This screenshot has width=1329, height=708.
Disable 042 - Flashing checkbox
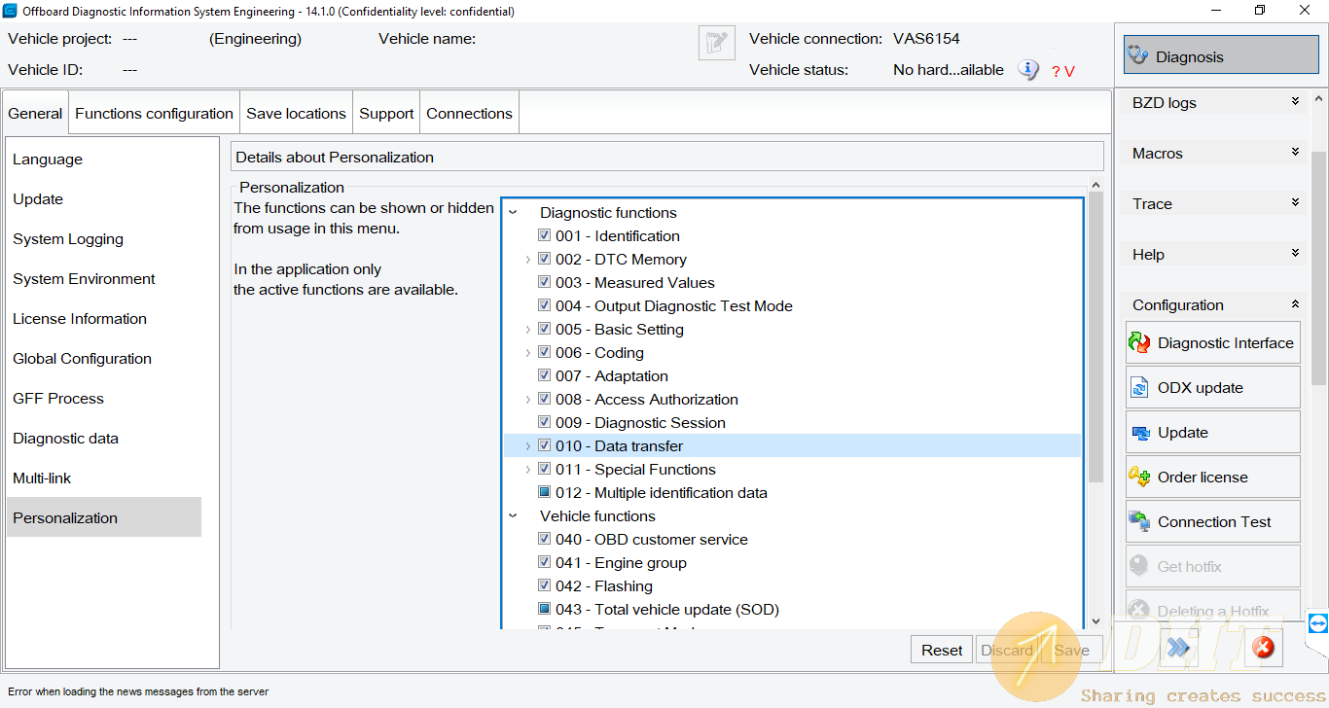coord(545,586)
